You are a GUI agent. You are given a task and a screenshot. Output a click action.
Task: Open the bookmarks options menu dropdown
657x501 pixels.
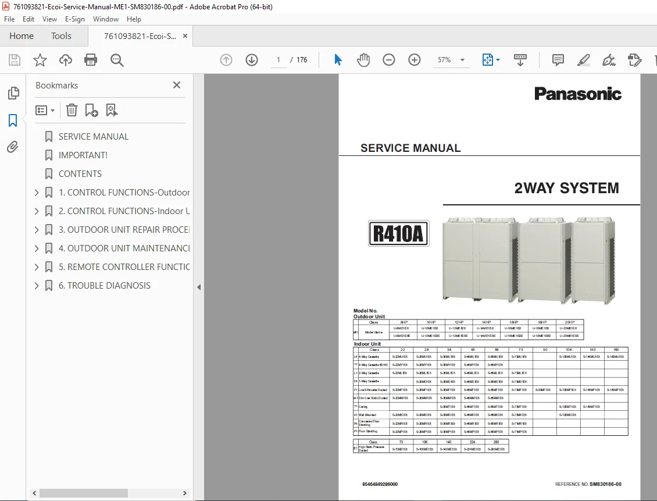pyautogui.click(x=45, y=110)
